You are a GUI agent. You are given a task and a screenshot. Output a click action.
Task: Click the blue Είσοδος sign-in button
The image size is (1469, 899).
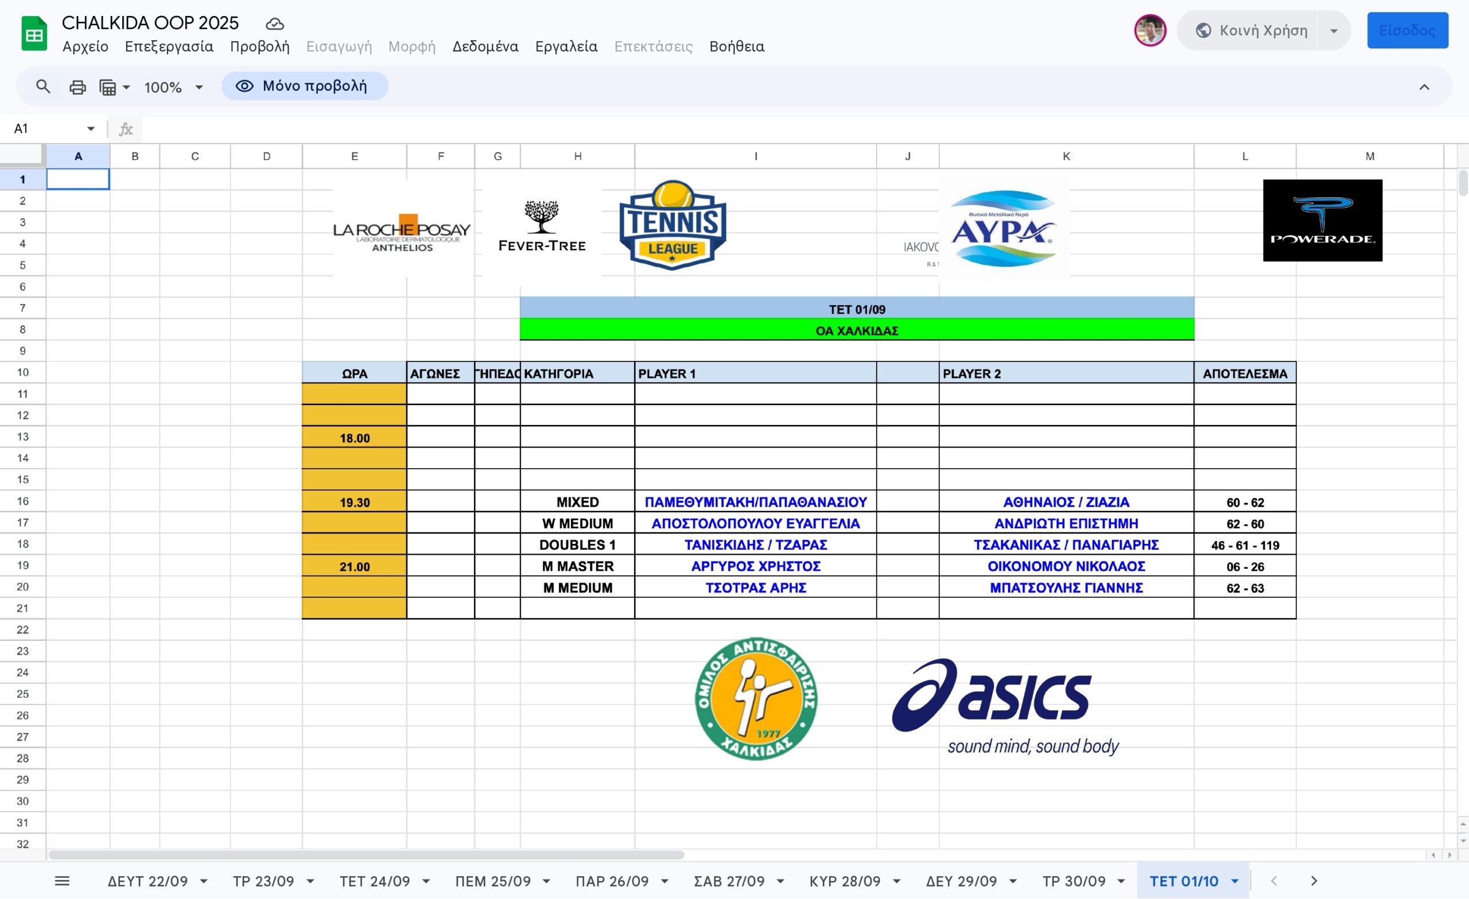tap(1407, 30)
